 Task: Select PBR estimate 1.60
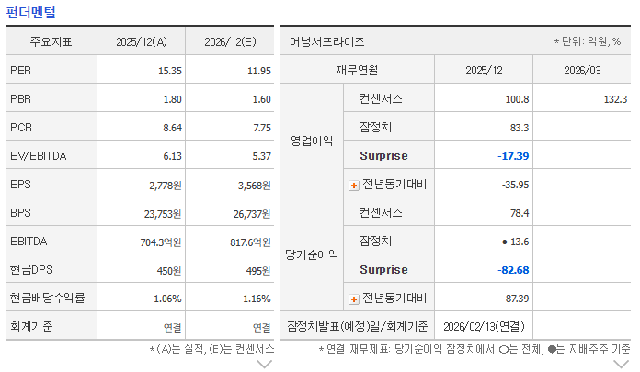click(262, 99)
